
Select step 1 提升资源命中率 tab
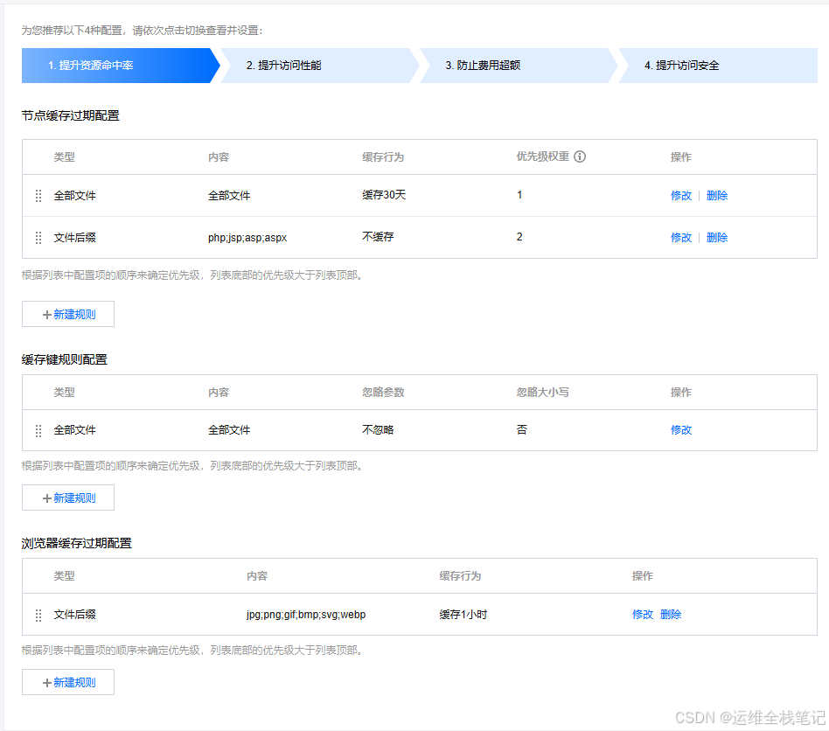point(121,66)
